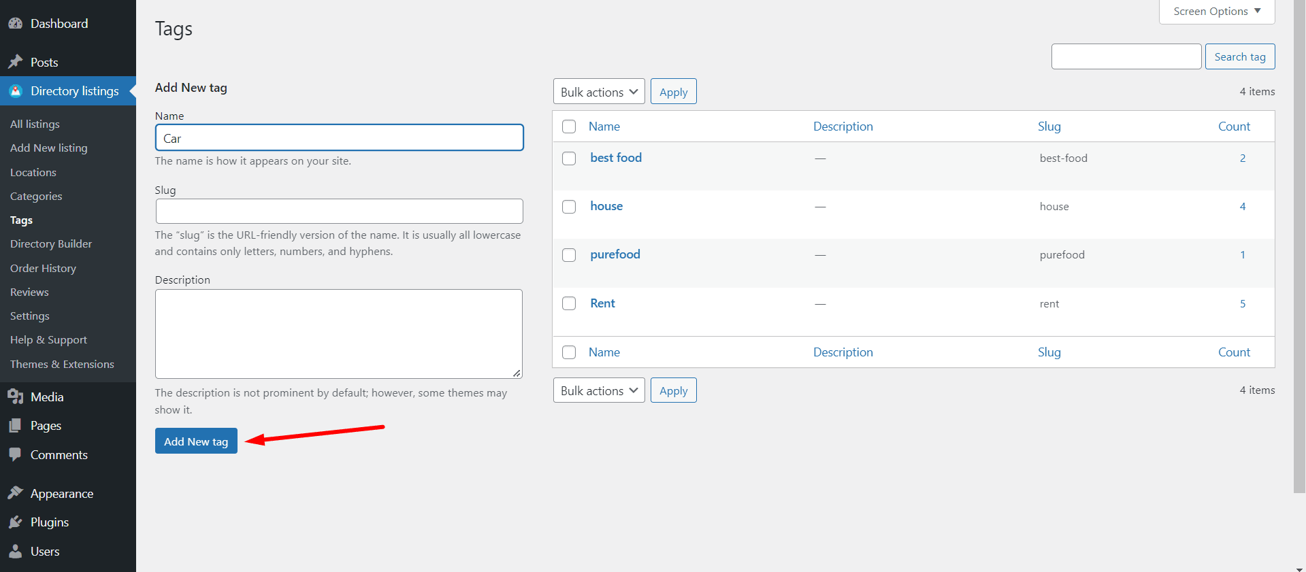Click the Add New tag button
The image size is (1306, 572).
click(196, 441)
